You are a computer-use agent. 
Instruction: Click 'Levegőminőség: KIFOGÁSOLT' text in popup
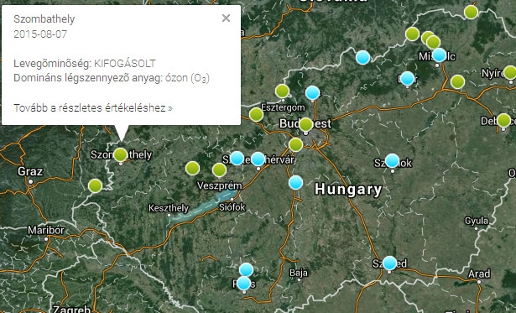coord(85,63)
